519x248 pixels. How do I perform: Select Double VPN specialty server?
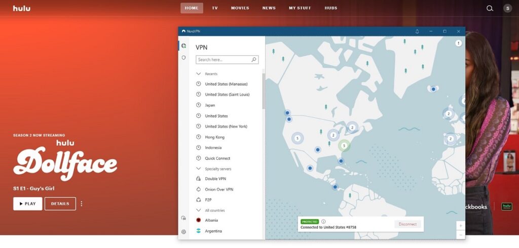pos(215,179)
